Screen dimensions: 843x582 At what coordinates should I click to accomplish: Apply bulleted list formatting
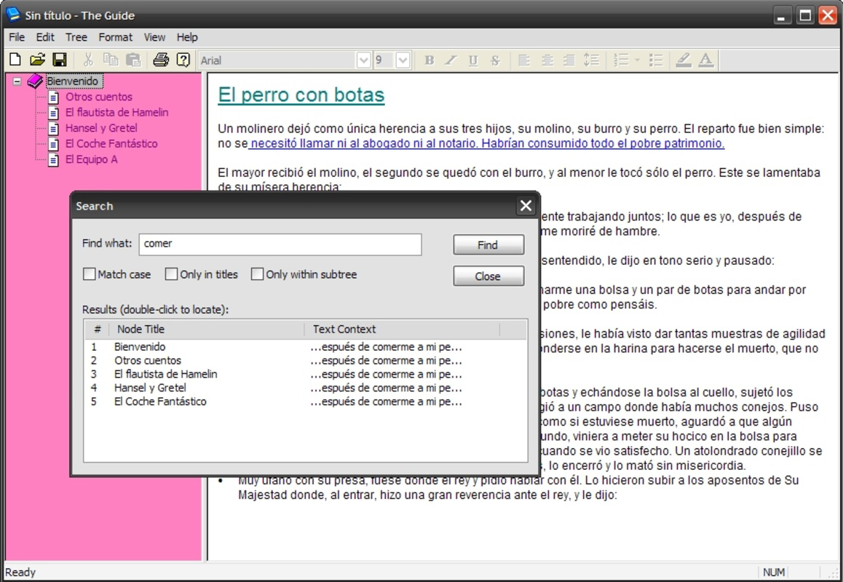click(x=655, y=60)
